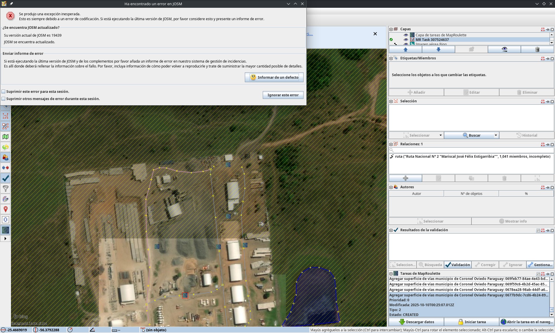Viewport: 555px width, 333px height.
Task: Open the Map Paint Styles palette icon
Action: pos(5,199)
